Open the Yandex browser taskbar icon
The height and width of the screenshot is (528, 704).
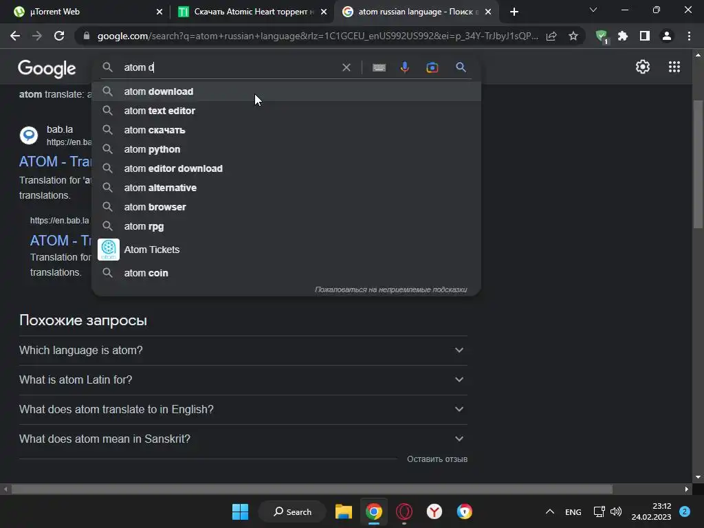(434, 511)
